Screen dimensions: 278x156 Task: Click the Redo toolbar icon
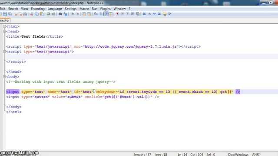pos(53,14)
